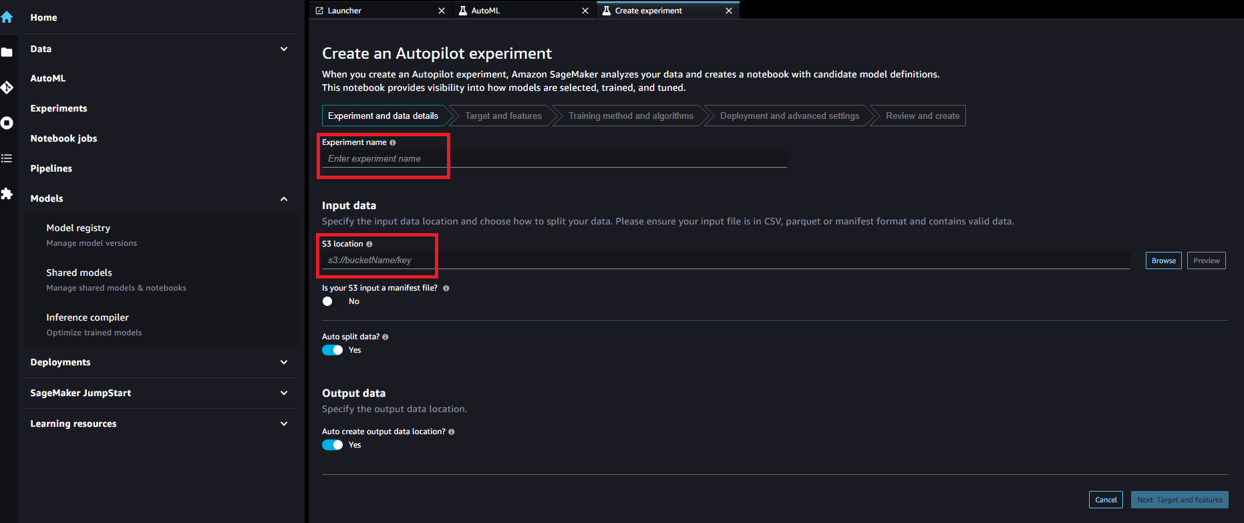Open Table of Contents list icon
1244x523 pixels.
tap(7, 158)
